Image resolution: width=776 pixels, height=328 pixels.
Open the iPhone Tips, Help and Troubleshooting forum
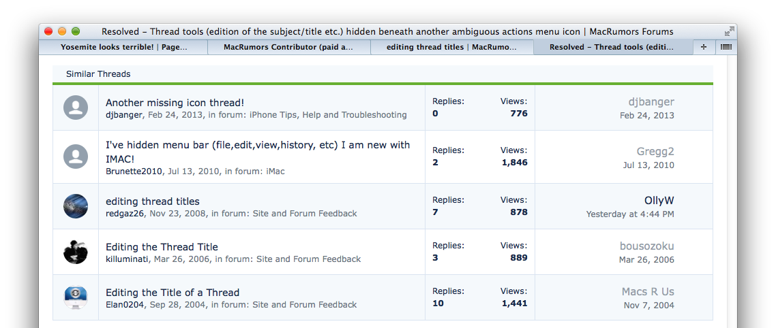click(328, 114)
